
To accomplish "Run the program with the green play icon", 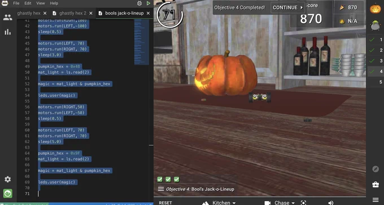I will tap(149, 3).
